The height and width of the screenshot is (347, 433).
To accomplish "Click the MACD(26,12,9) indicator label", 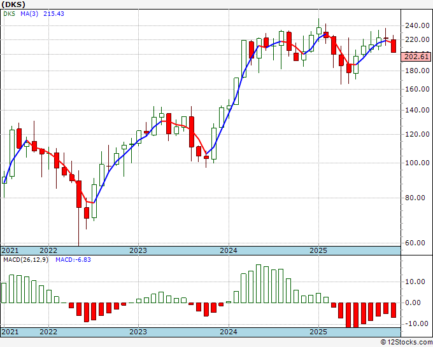I will tap(25, 260).
